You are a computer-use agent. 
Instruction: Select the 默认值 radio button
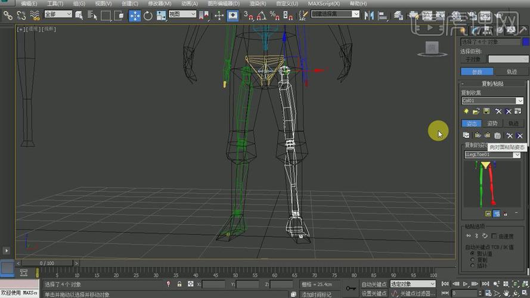473,253
